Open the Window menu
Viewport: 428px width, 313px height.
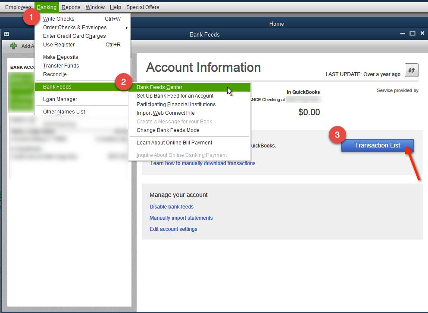(x=95, y=7)
